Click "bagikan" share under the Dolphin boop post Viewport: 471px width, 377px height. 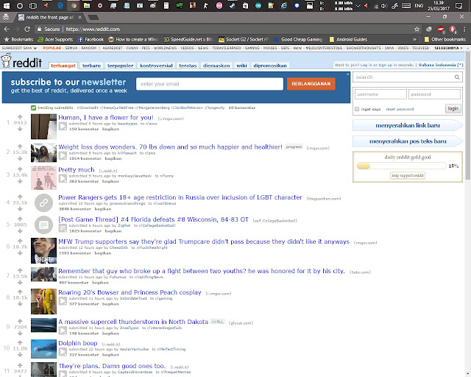[x=110, y=355]
